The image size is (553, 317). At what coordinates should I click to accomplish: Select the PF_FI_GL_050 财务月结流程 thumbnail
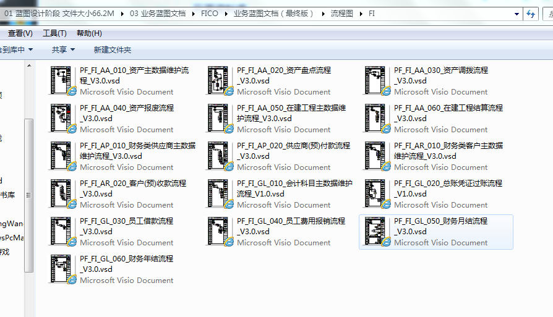(x=378, y=231)
